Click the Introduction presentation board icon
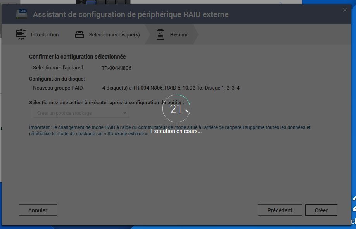The width and height of the screenshot is (356, 229). click(21, 34)
